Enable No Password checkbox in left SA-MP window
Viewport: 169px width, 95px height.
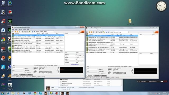point(24,72)
